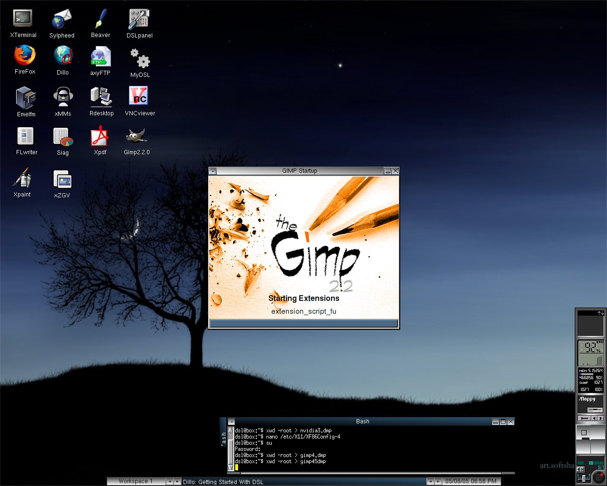
Task: Click Bash terminal scrollbar up arrow
Action: (x=231, y=430)
